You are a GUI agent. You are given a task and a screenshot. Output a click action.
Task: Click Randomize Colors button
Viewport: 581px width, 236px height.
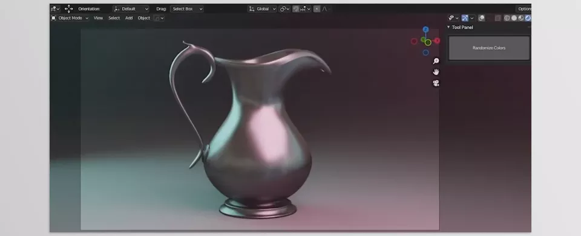489,48
